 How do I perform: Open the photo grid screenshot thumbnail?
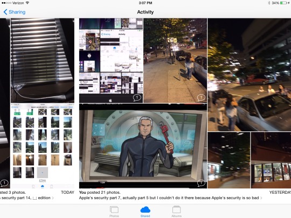coord(43,146)
